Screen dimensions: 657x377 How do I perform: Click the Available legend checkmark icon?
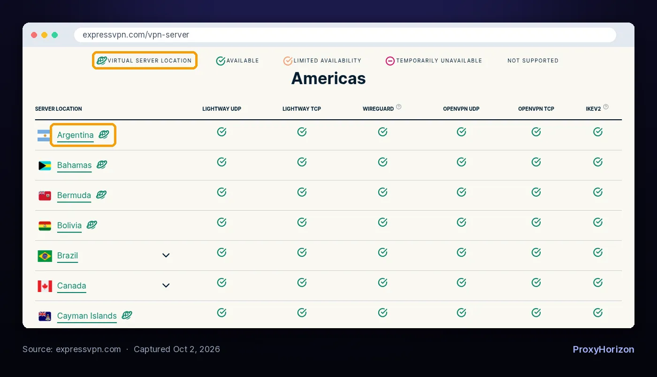click(x=221, y=61)
